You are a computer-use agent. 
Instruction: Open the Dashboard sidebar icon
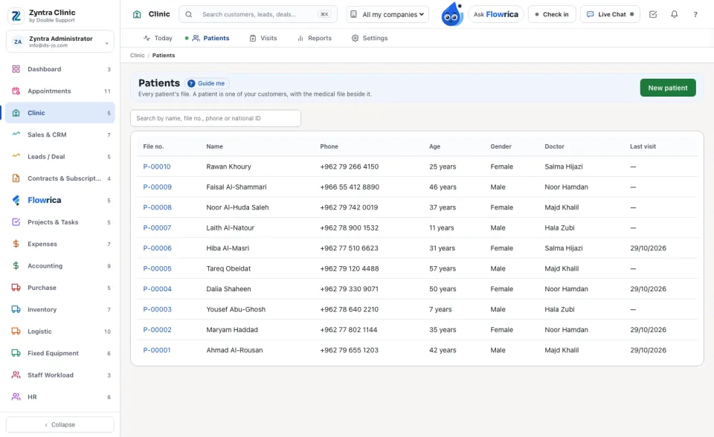(x=16, y=69)
